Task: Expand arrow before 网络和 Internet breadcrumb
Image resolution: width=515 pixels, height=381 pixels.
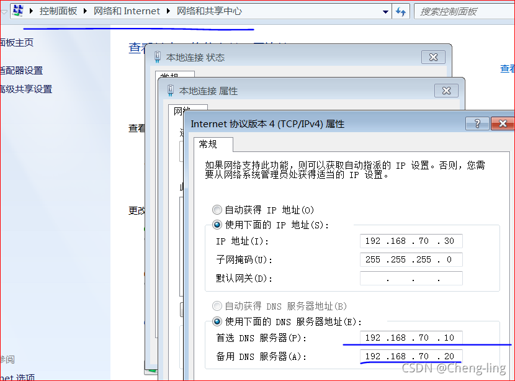Action: 86,11
